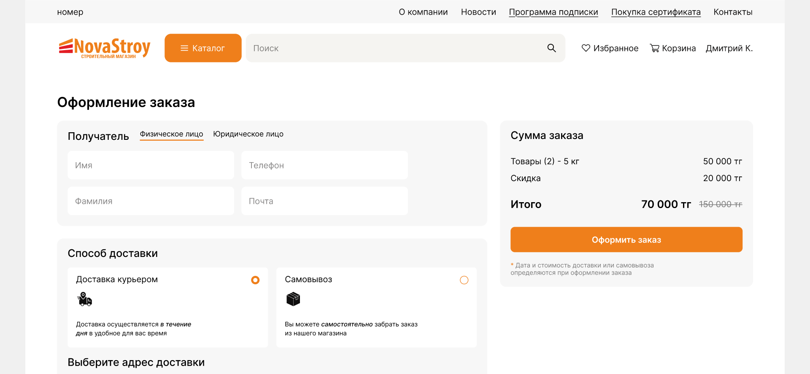Click the Итого label
This screenshot has width=810, height=374.
pos(526,204)
